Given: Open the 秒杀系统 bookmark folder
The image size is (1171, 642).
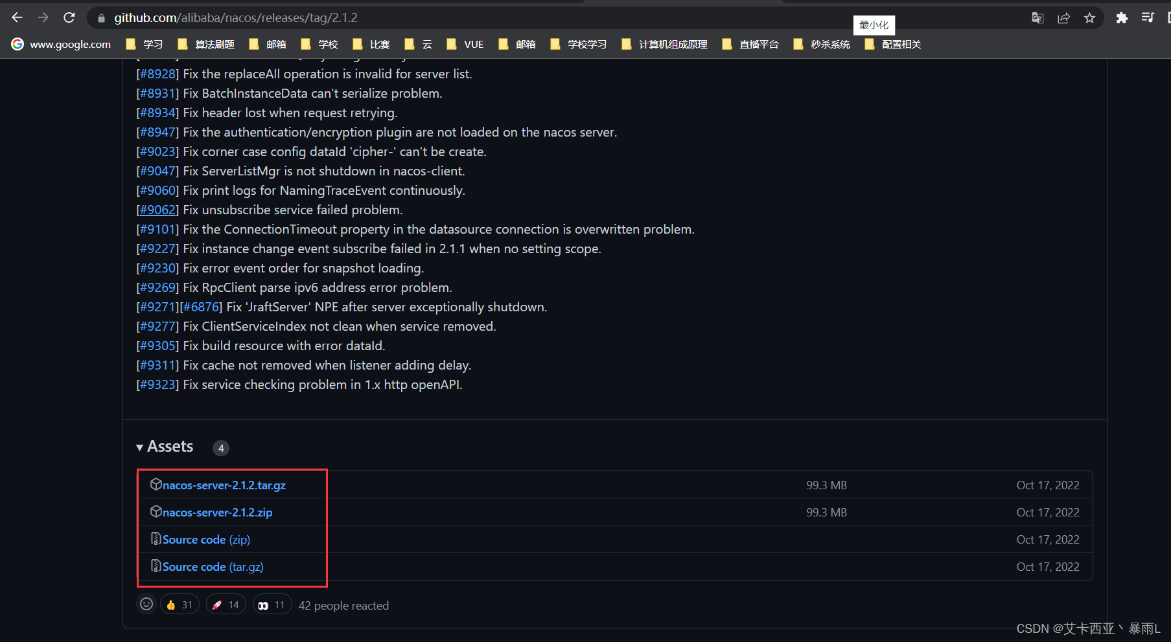Looking at the screenshot, I should click(x=822, y=44).
